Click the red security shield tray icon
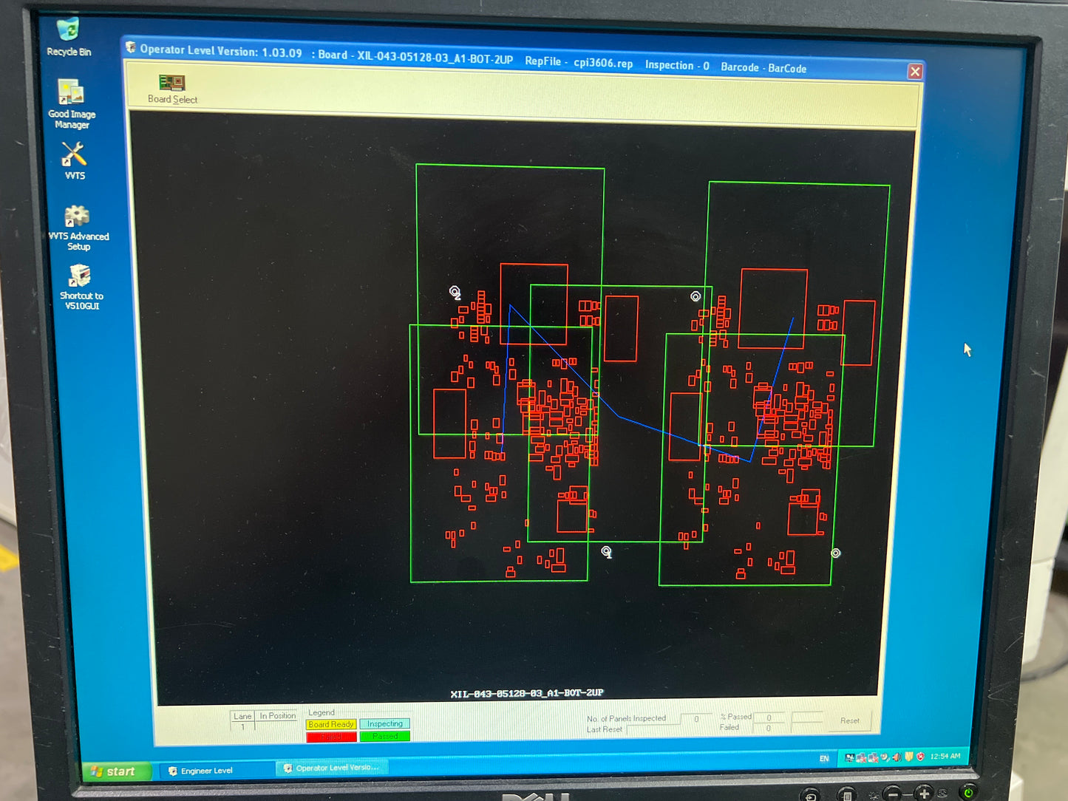Image resolution: width=1068 pixels, height=801 pixels. pos(920,757)
